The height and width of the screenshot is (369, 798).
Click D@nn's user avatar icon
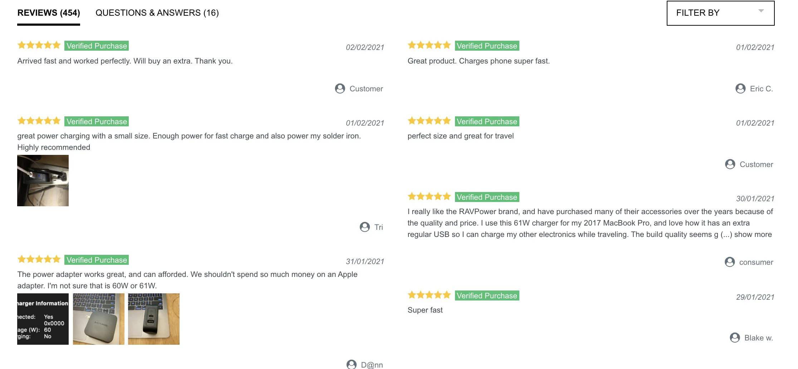(352, 364)
